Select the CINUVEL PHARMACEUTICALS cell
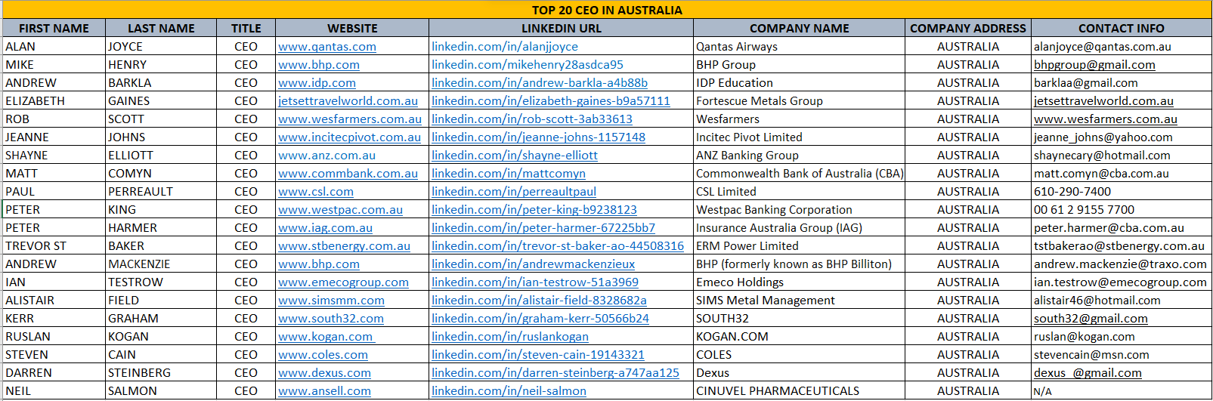 click(800, 391)
